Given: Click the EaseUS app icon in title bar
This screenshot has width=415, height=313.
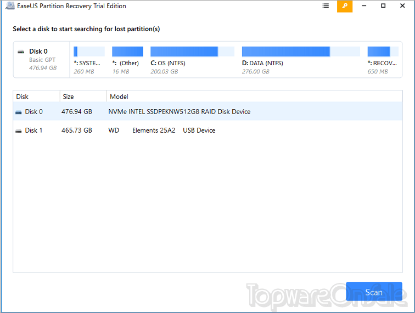Looking at the screenshot, I should (10, 6).
